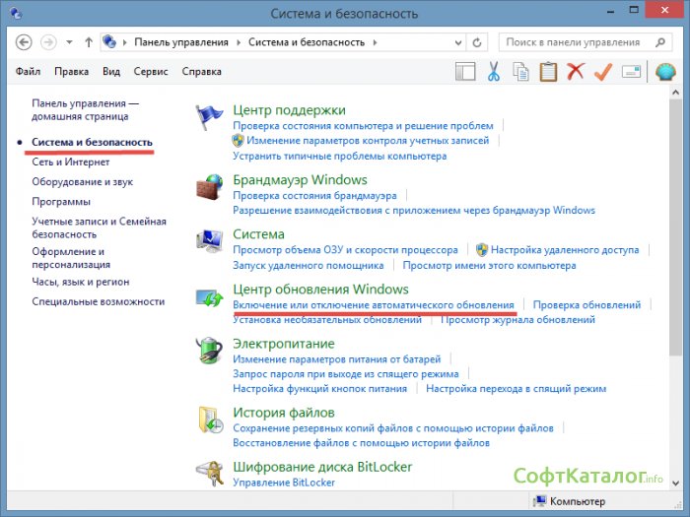690x517 pixels.
Task: Click the File History folder icon
Action: [x=210, y=420]
